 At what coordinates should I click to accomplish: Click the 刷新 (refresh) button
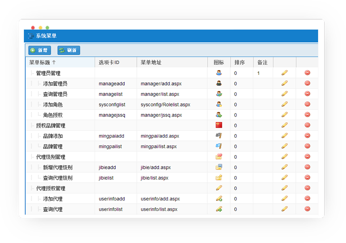pos(68,50)
